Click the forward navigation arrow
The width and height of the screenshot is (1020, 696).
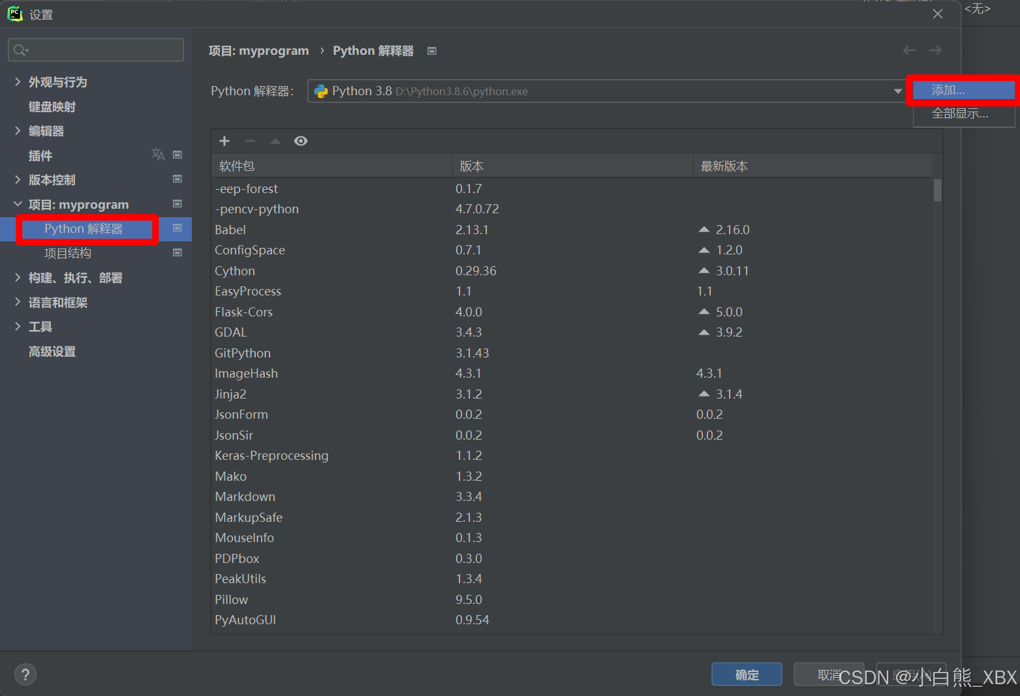935,50
